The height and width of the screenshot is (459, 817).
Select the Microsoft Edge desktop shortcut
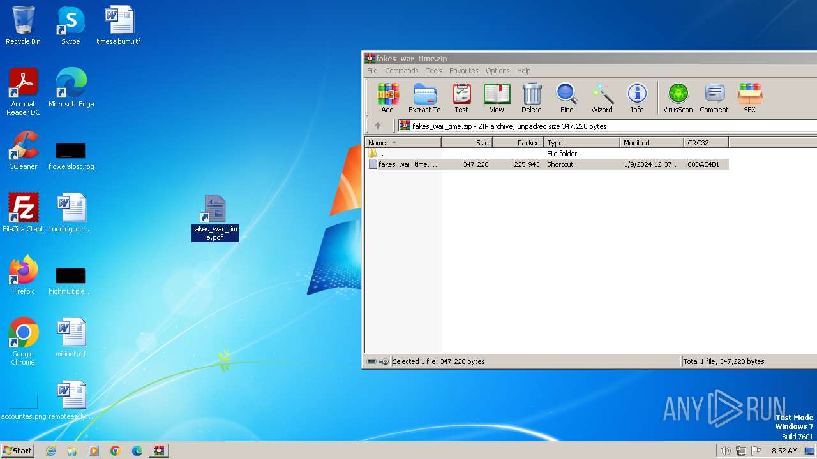click(x=71, y=87)
